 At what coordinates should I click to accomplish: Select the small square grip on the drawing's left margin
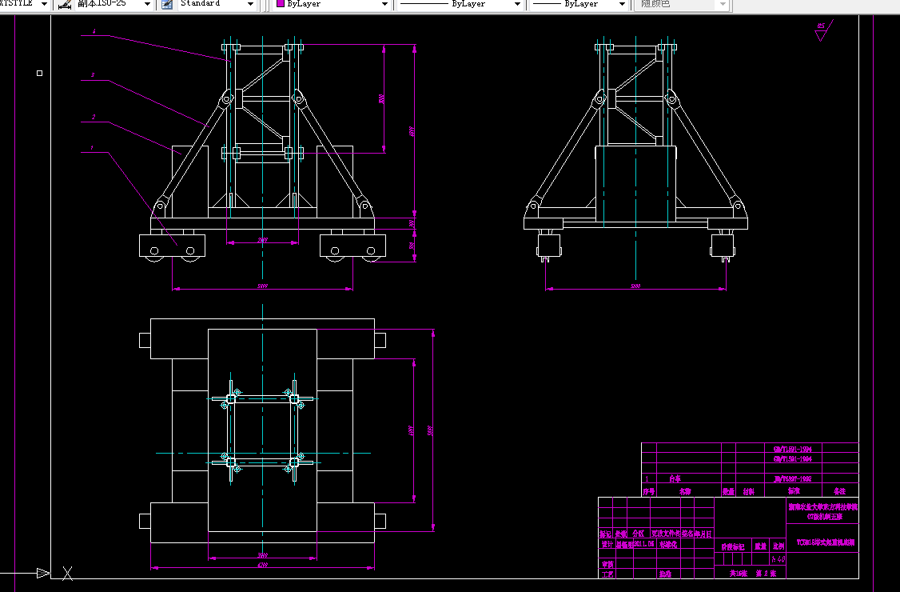pos(40,73)
